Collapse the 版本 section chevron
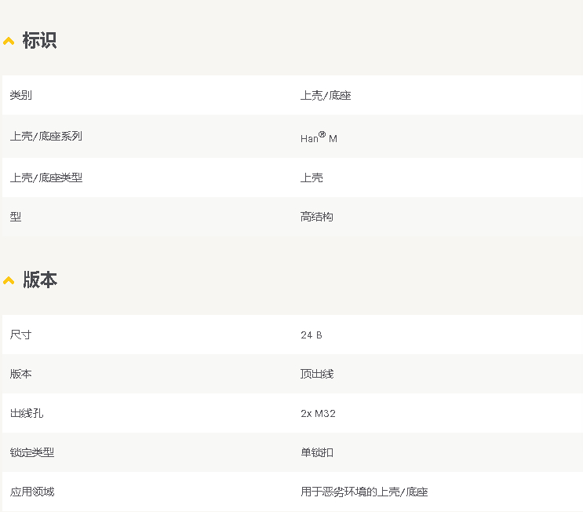Viewport: 583px width, 512px height. coord(9,280)
